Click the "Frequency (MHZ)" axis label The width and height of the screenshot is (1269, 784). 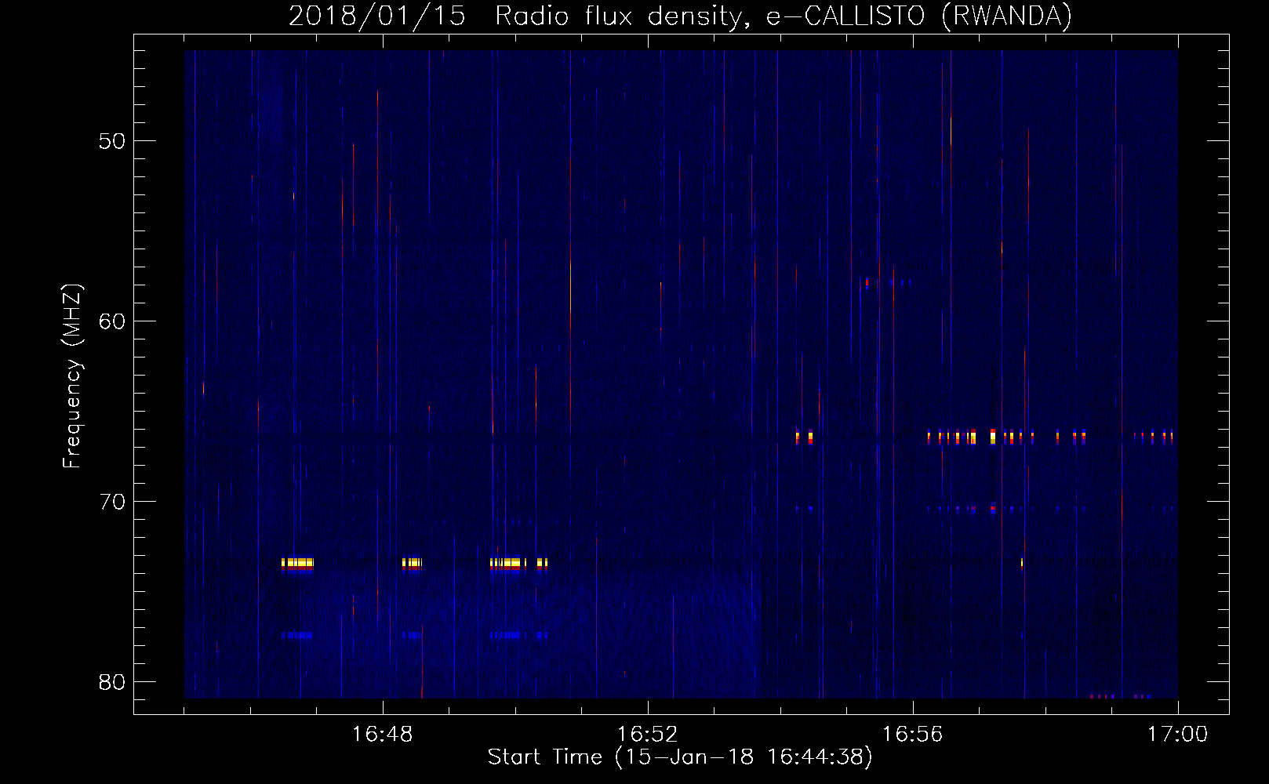tap(72, 376)
